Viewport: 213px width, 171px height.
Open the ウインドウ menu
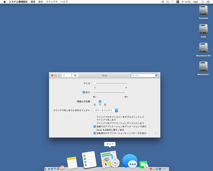[52, 2]
